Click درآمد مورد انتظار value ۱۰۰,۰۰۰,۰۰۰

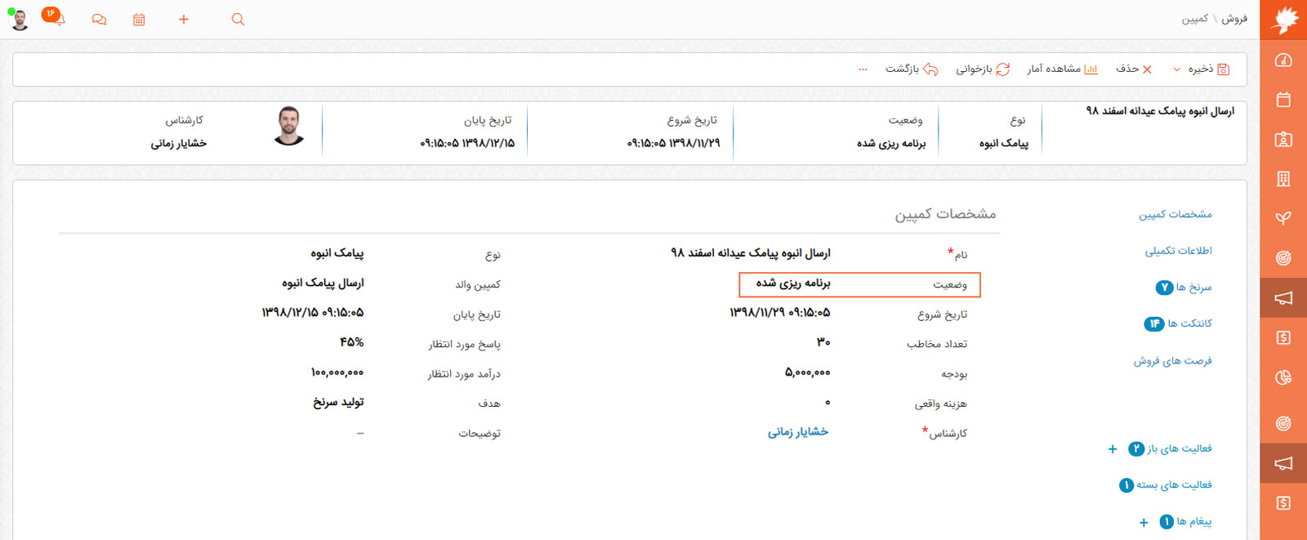click(x=337, y=373)
